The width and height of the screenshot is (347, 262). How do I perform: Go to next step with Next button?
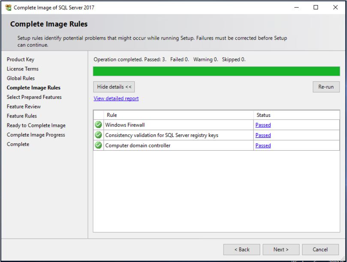[x=281, y=250]
